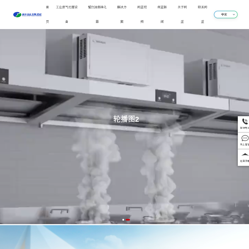Open the 柯蓝新闻 menu item
The image size is (249, 249).
(162, 14)
